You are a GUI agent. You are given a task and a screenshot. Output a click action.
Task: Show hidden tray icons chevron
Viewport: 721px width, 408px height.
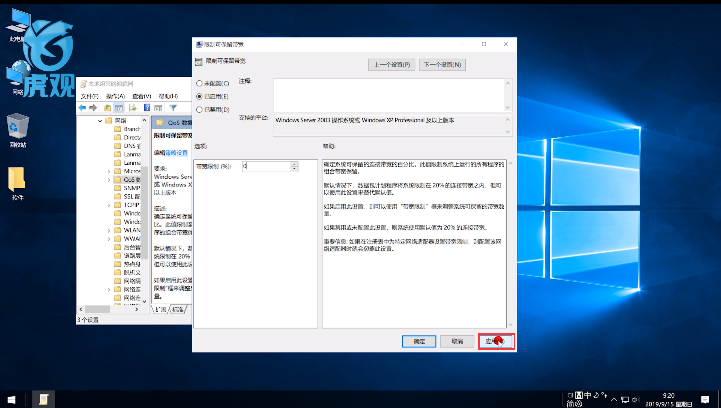pos(615,400)
